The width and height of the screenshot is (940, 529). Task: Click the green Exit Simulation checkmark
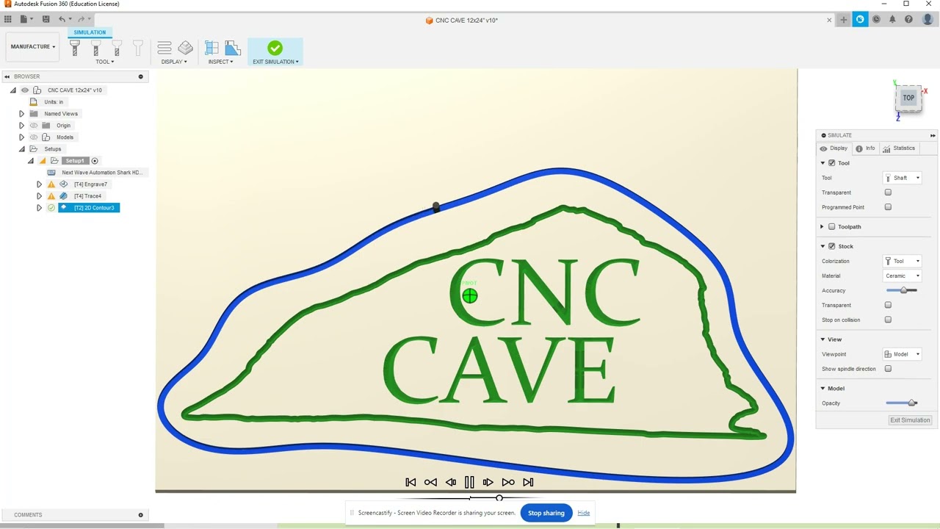pyautogui.click(x=275, y=48)
